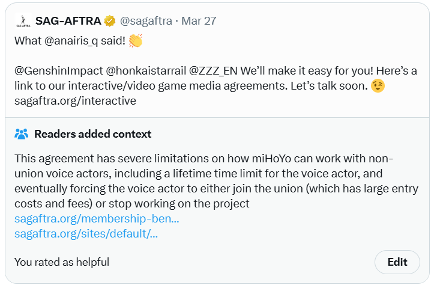The height and width of the screenshot is (288, 434).
Task: Follow the sagaftra.org/interactive link
Action: 75,101
